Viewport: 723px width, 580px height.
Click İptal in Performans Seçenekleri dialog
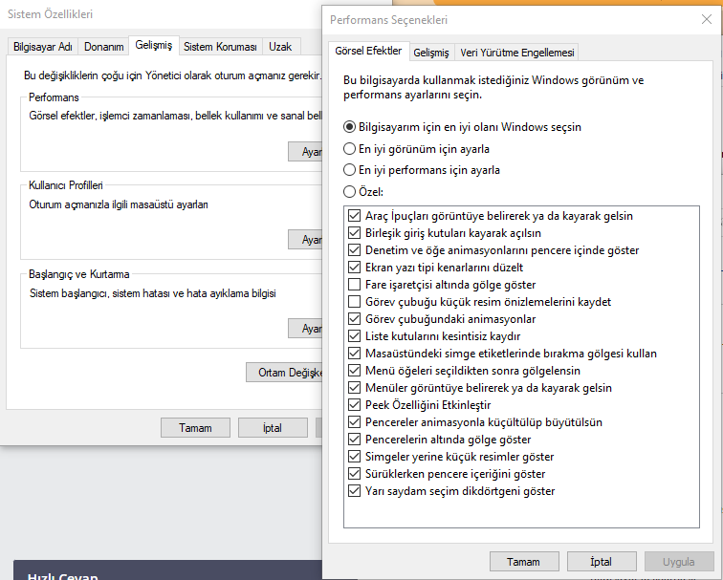(602, 562)
